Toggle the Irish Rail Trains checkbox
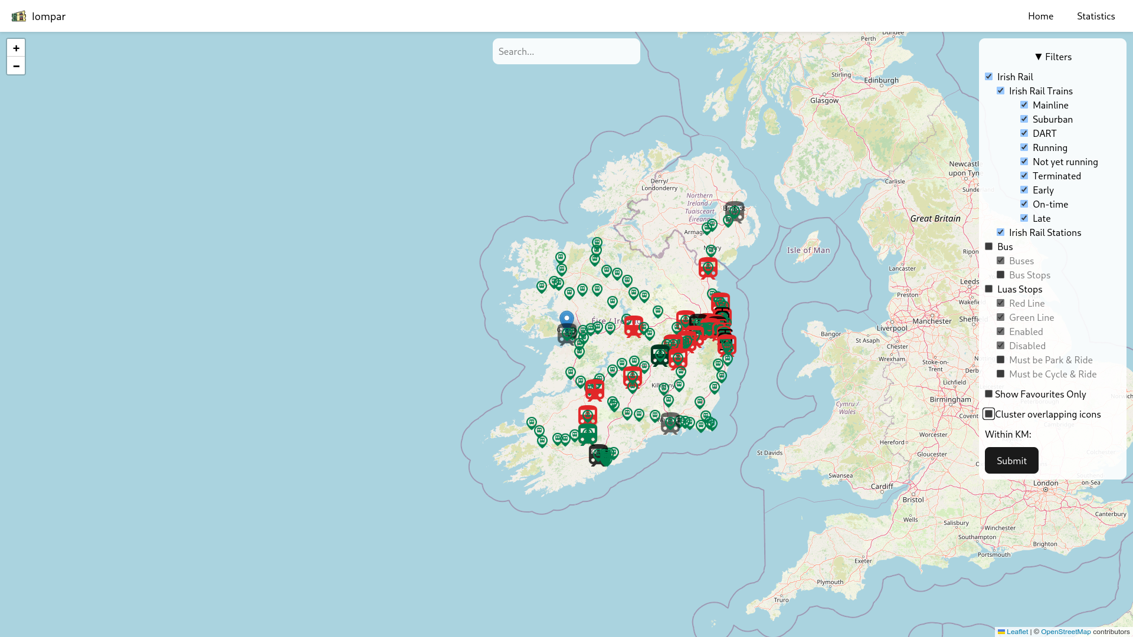The image size is (1133, 637). pos(1001,90)
